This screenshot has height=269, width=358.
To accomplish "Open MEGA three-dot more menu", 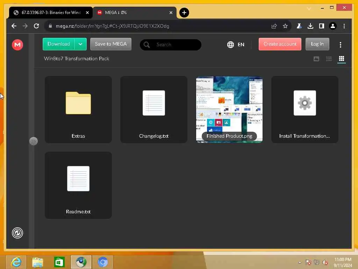I will [341, 44].
